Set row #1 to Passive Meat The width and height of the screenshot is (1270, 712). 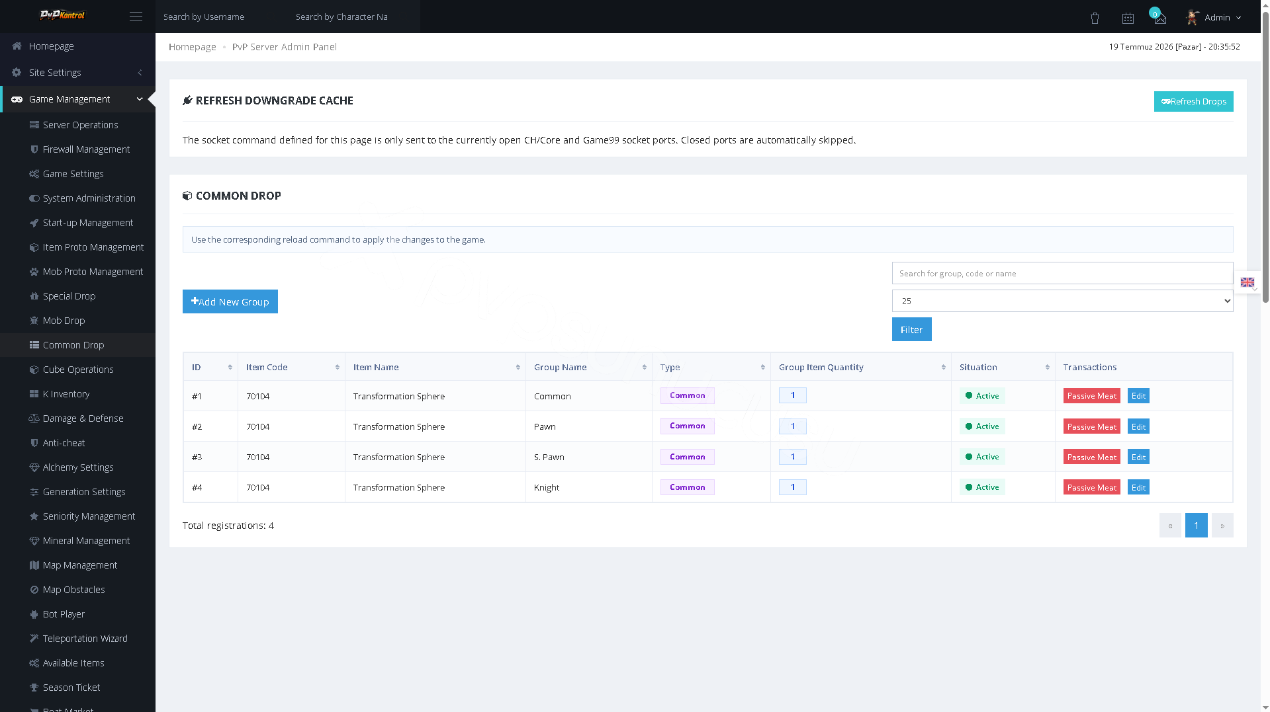[1091, 396]
